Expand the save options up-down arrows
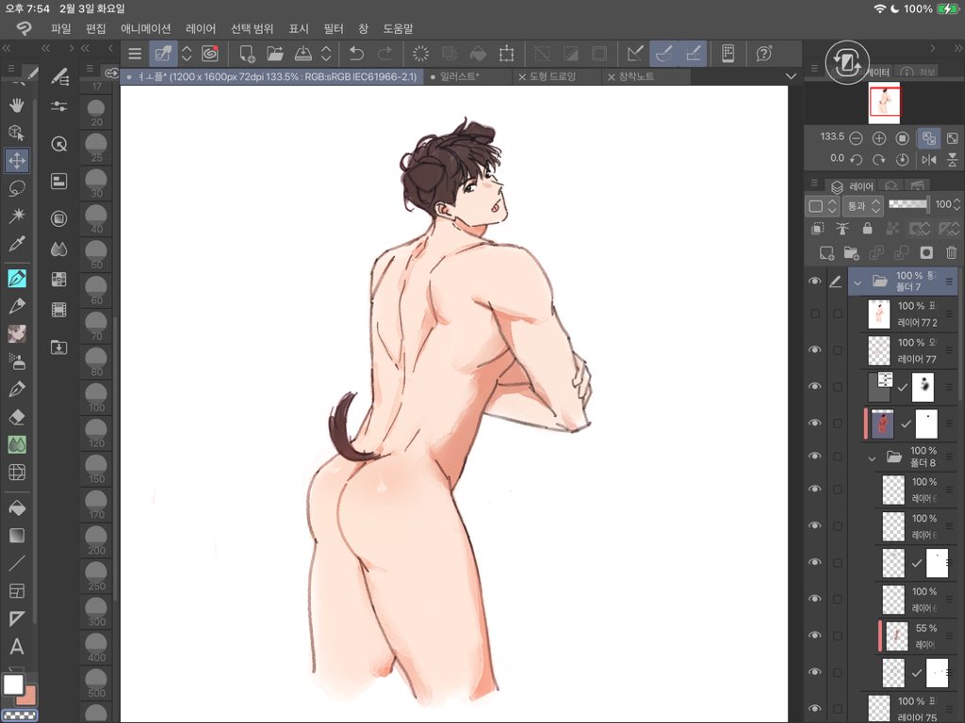The image size is (965, 723). click(x=325, y=54)
